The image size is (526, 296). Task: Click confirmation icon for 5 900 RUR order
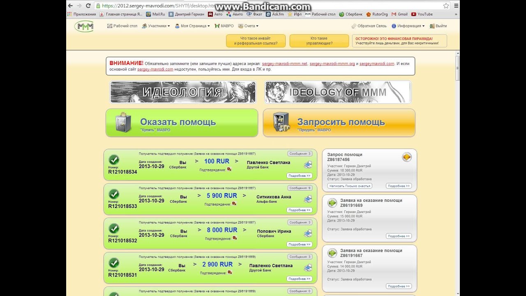point(234,203)
